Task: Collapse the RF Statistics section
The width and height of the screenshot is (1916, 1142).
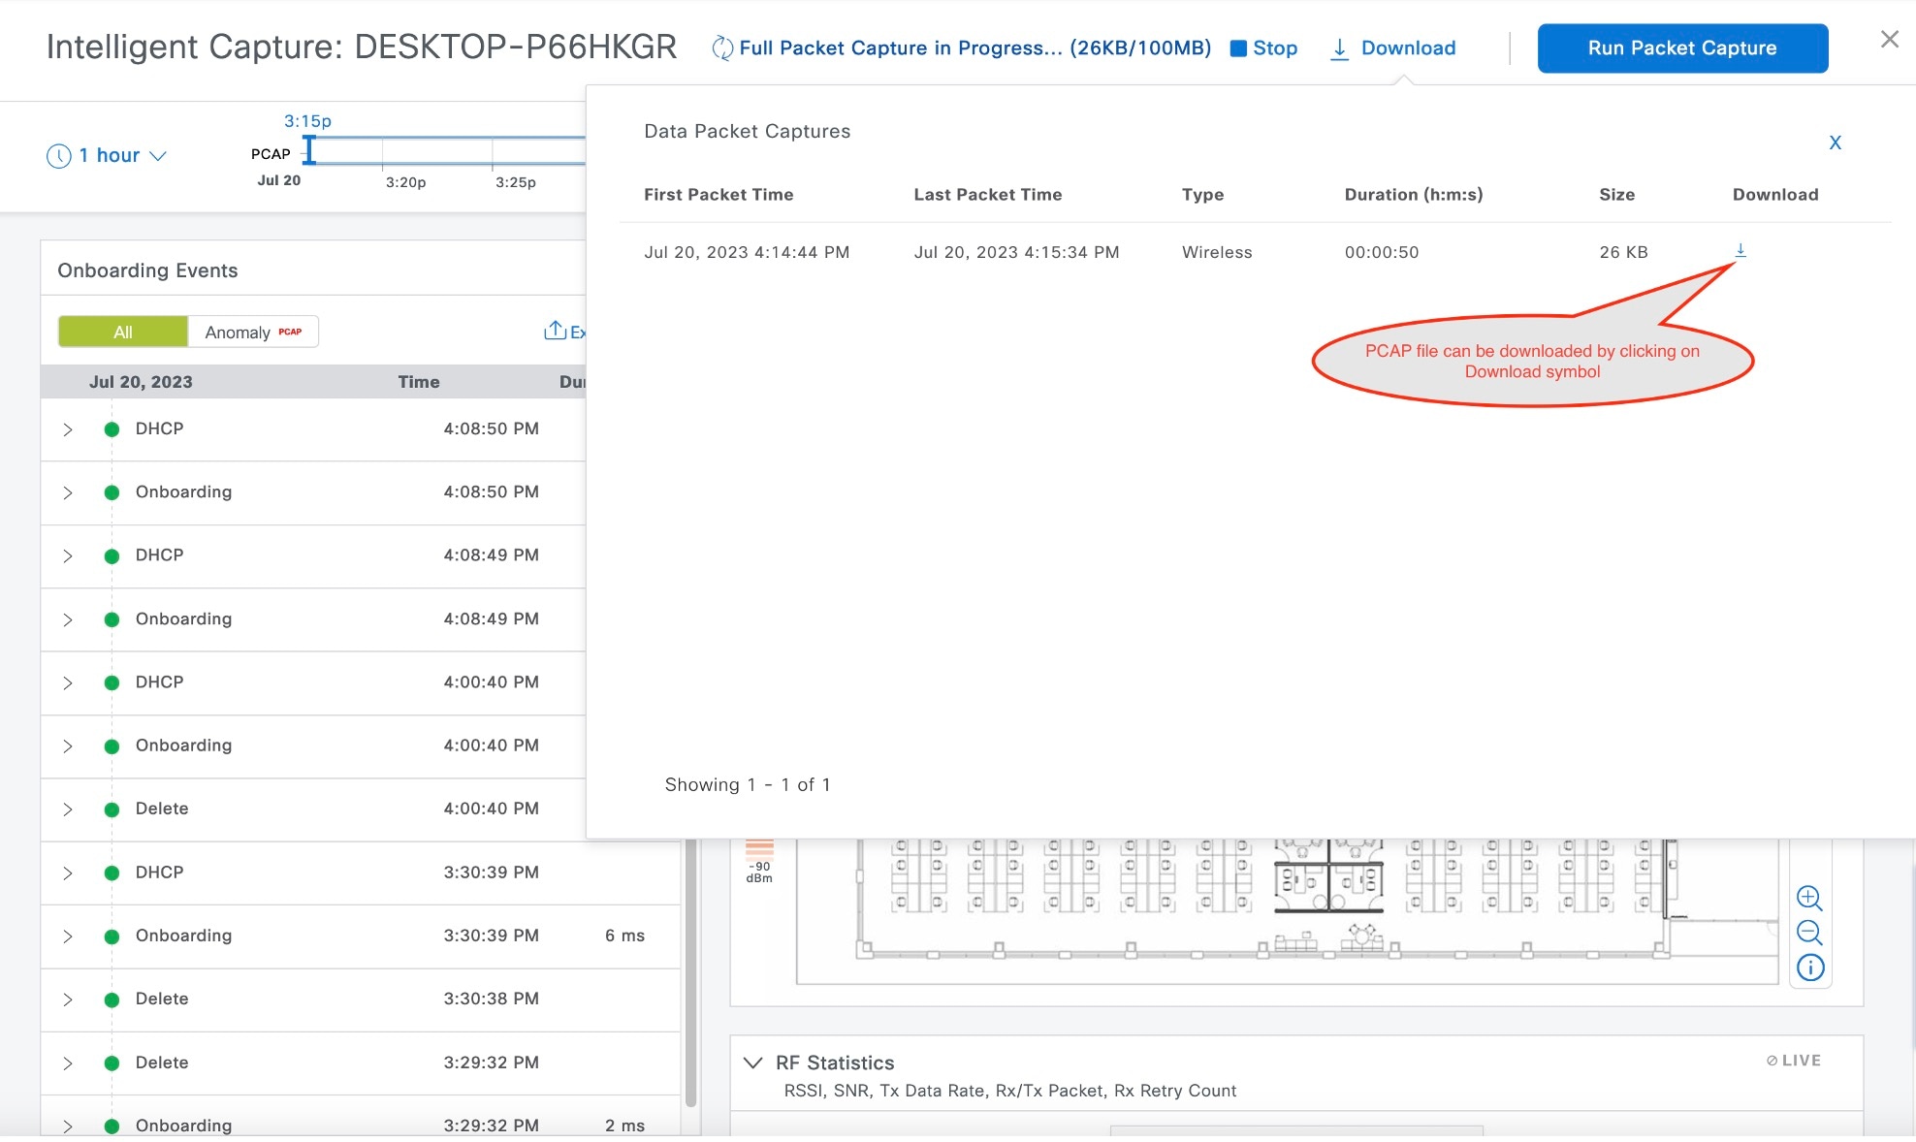Action: 752,1063
